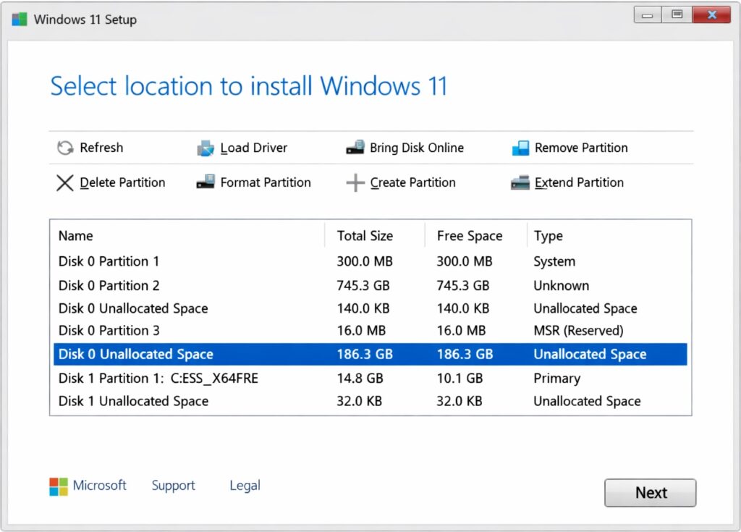This screenshot has width=741, height=532.
Task: Click the Bring Disk Online icon
Action: 355,148
